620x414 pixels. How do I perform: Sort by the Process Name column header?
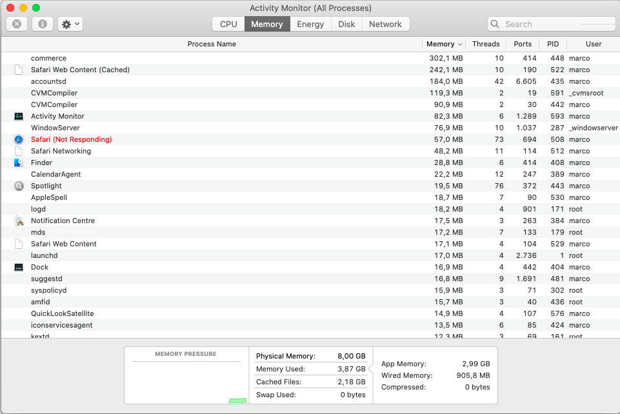pos(212,44)
